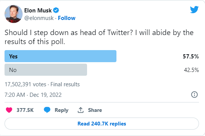Click the 377.5K likes count

[x=25, y=110]
